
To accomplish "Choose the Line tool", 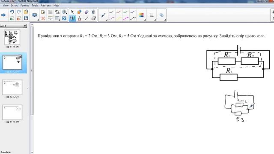I will click(86, 18).
